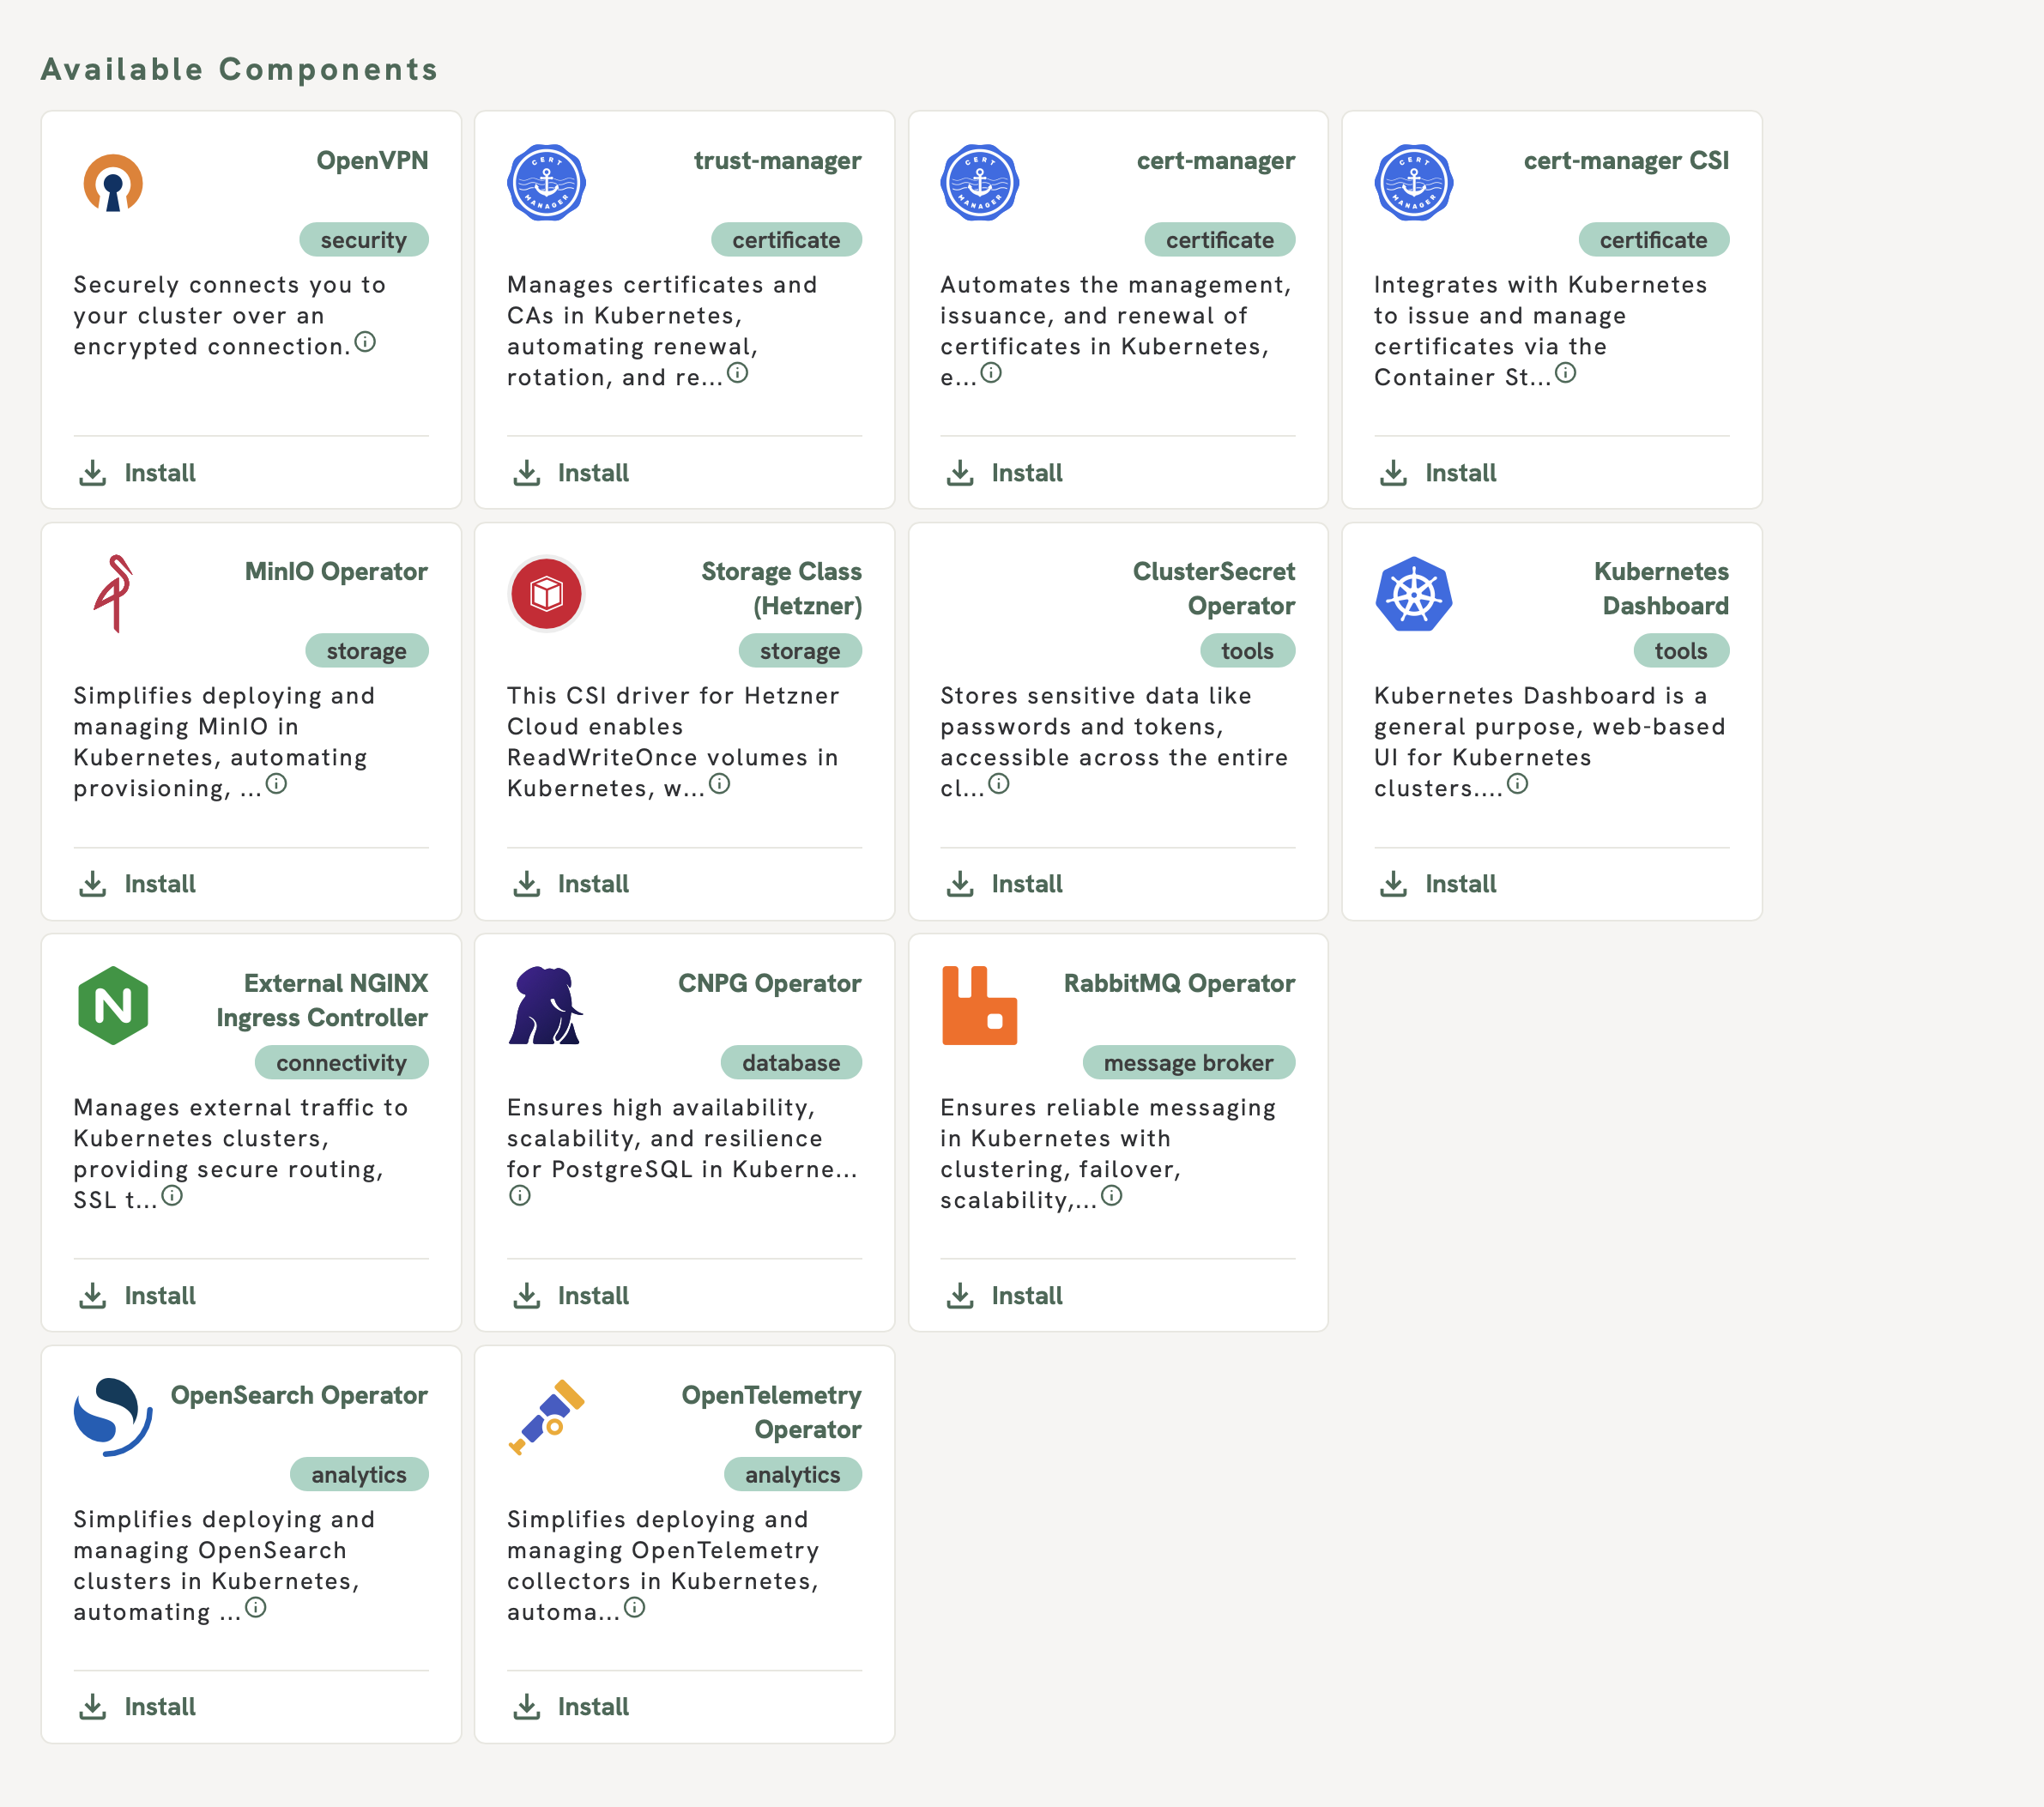The height and width of the screenshot is (1807, 2044).
Task: Install the RabbitMQ Operator
Action: pos(1004,1295)
